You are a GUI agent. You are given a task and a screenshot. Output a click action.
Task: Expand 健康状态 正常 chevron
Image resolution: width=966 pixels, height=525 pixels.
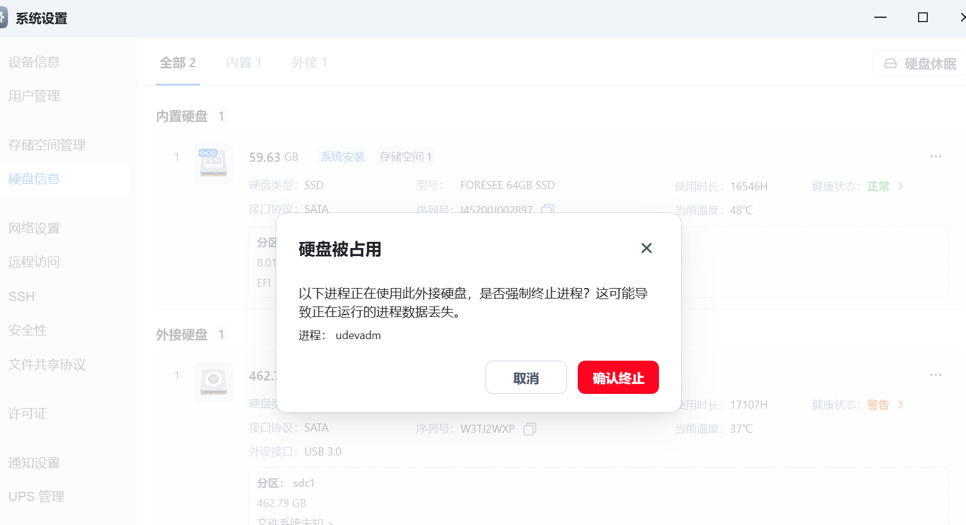pyautogui.click(x=901, y=186)
